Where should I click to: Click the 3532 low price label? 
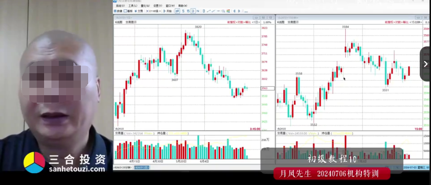313,124
